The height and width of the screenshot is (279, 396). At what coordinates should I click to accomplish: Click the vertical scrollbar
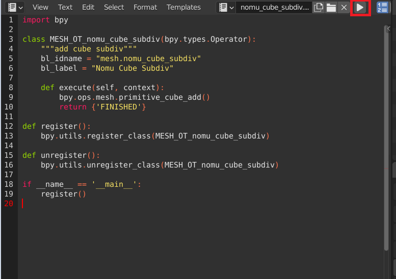(386, 139)
